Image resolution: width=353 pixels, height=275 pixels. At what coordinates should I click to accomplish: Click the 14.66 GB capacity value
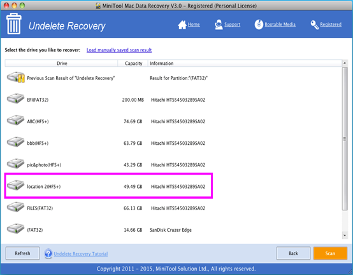pyautogui.click(x=133, y=230)
